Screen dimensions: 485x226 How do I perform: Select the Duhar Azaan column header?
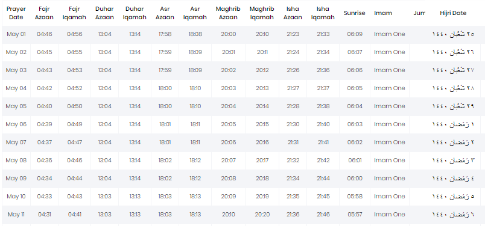click(x=104, y=13)
